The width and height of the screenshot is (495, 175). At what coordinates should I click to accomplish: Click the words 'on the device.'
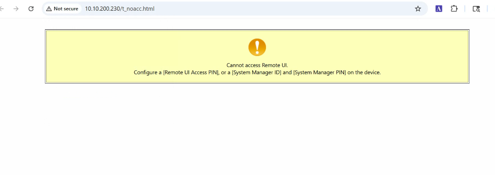pyautogui.click(x=364, y=72)
